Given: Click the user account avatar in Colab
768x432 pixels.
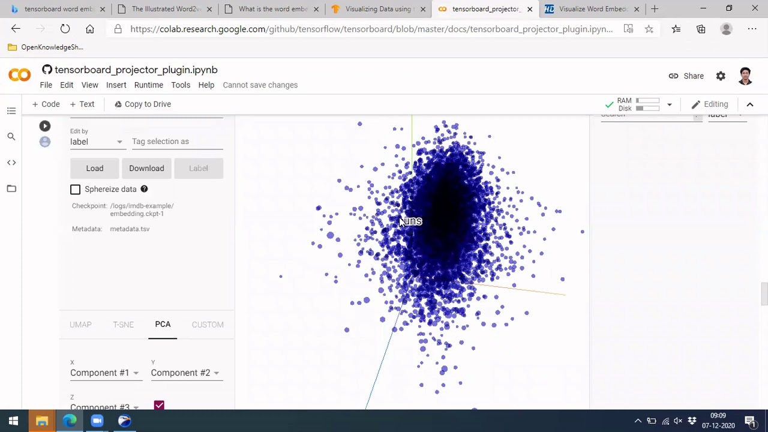Looking at the screenshot, I should pyautogui.click(x=745, y=76).
